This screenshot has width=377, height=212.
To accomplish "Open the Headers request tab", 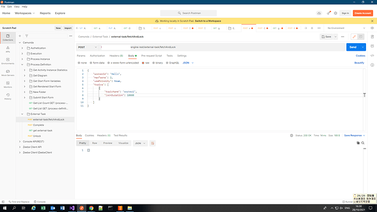I will click(x=116, y=56).
